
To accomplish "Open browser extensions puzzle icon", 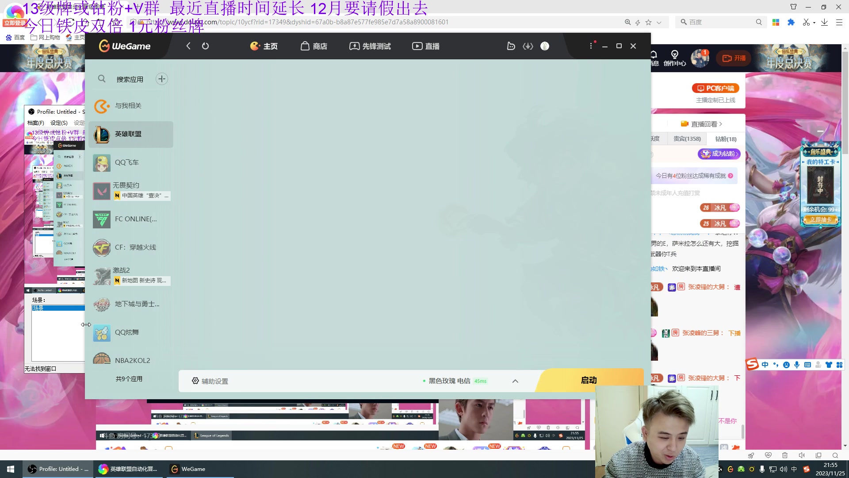I will tap(791, 22).
